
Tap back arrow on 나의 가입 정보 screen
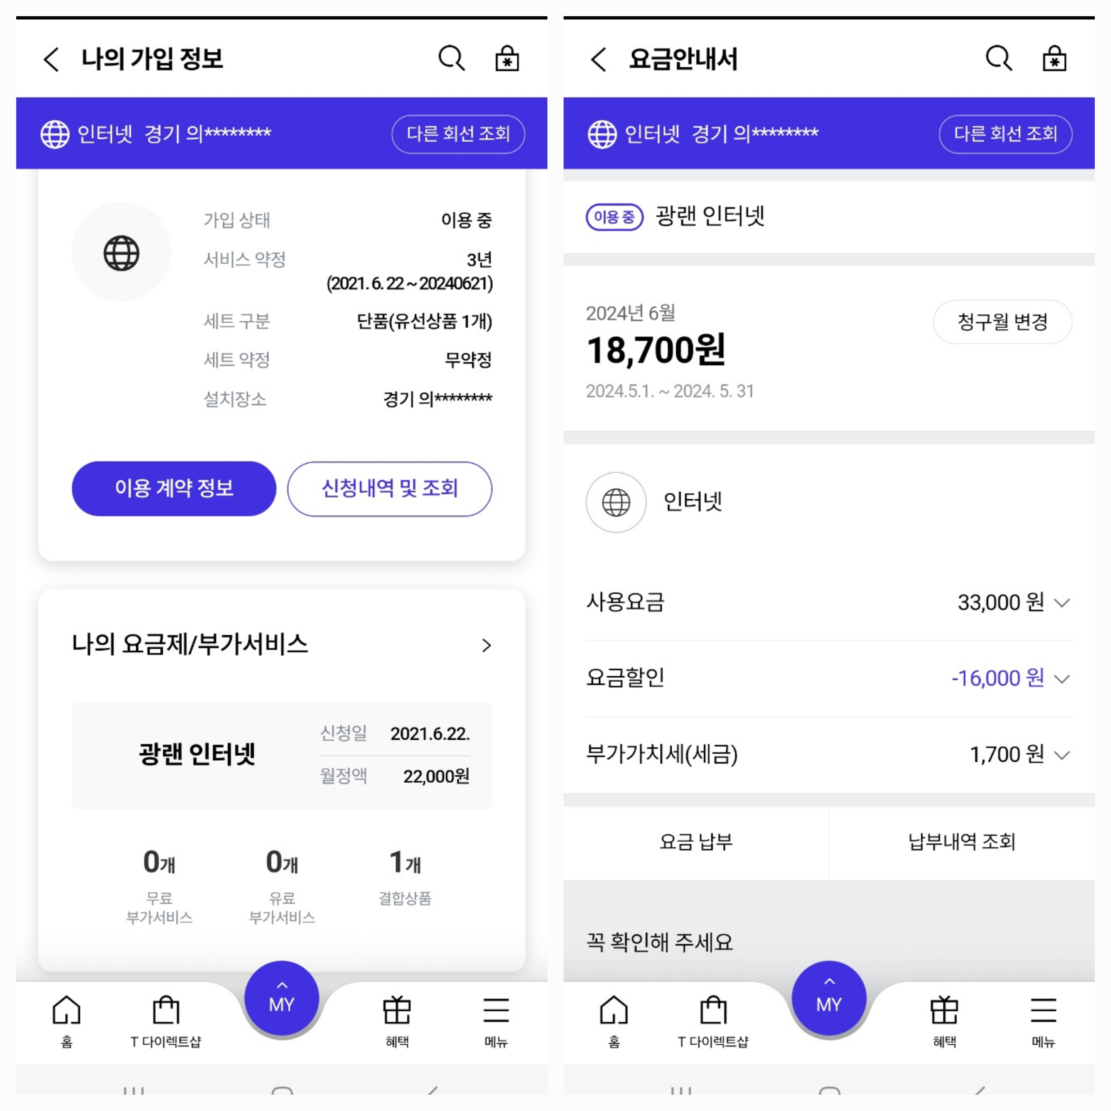point(52,59)
